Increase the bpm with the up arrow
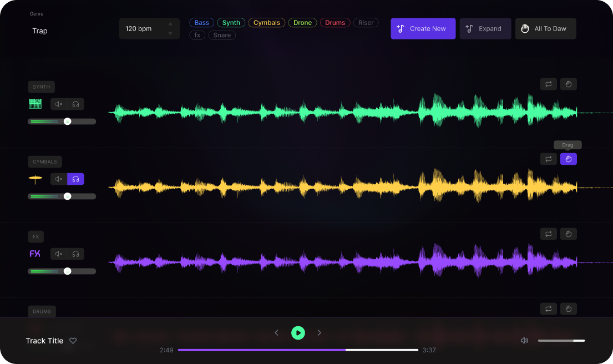This screenshot has height=364, width=613. click(x=170, y=24)
